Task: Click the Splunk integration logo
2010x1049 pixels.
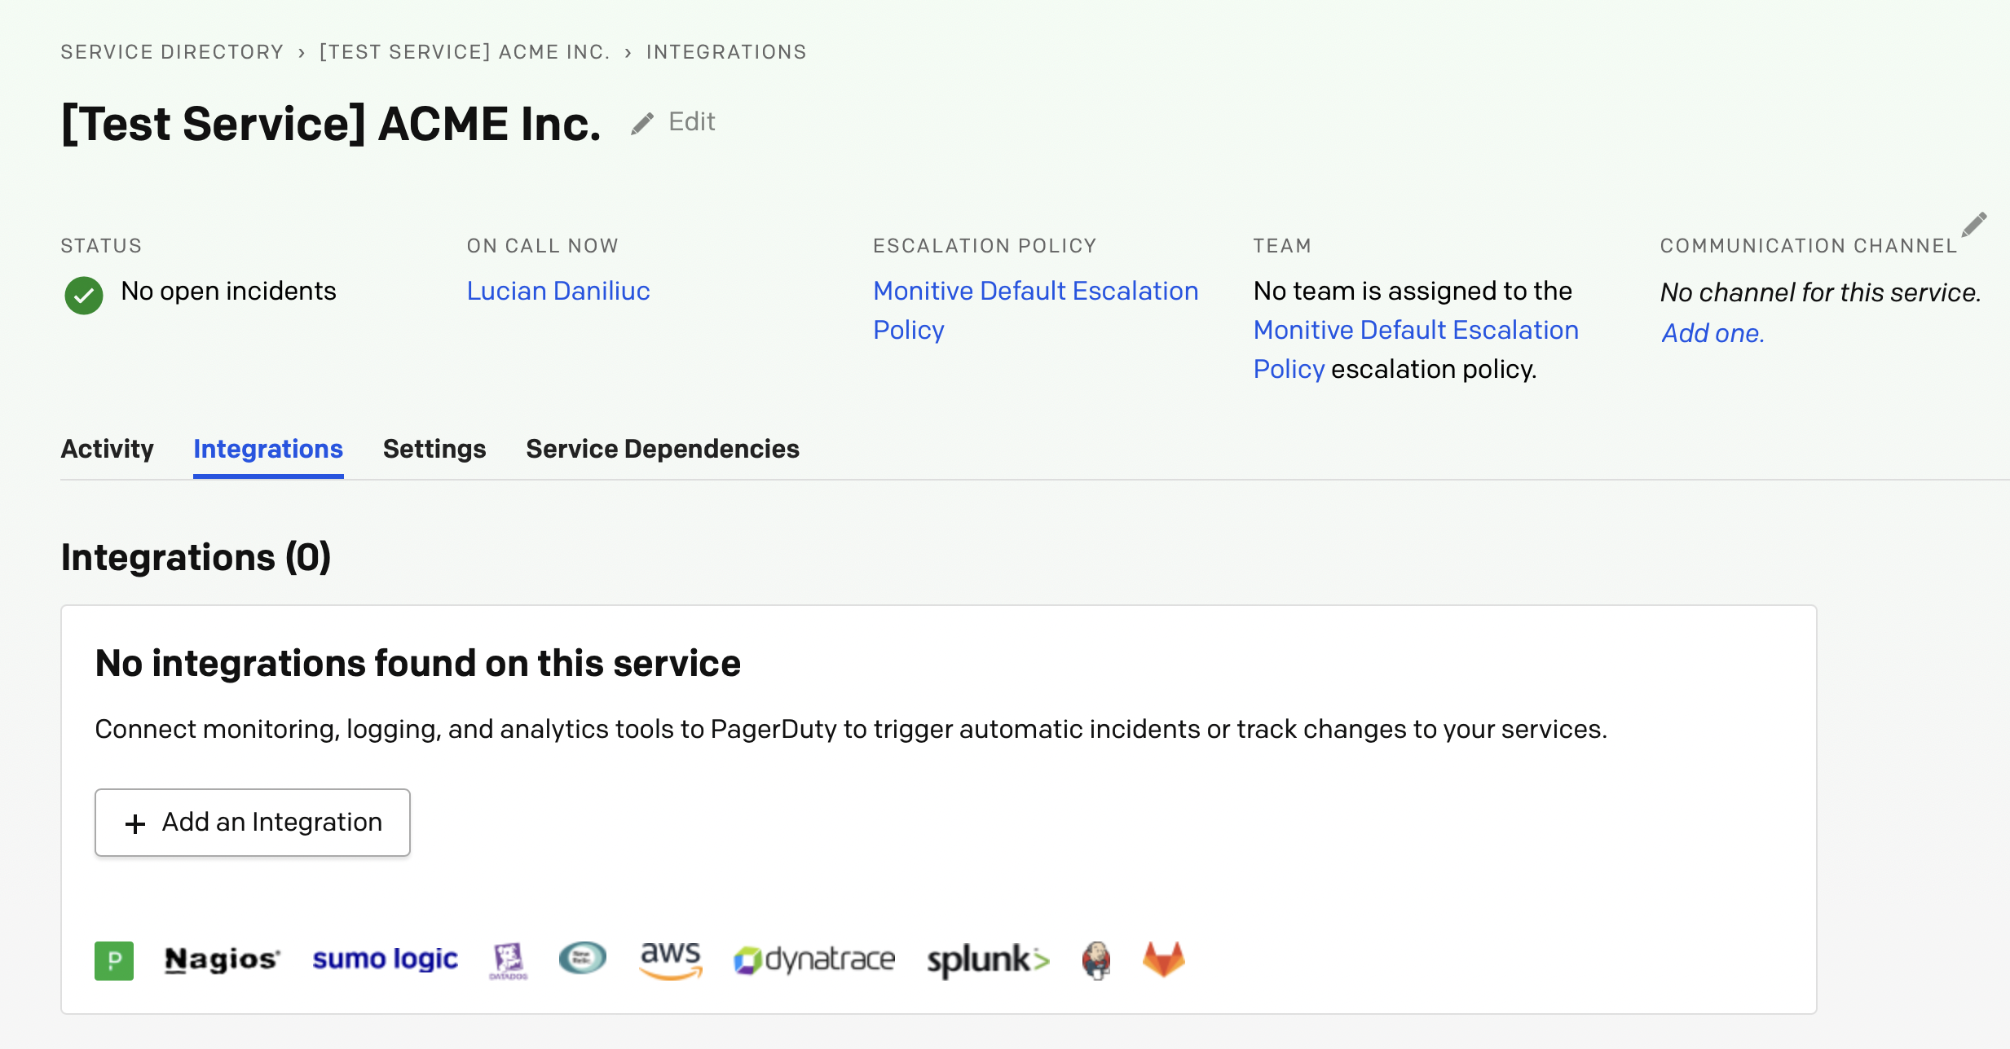Action: point(988,960)
